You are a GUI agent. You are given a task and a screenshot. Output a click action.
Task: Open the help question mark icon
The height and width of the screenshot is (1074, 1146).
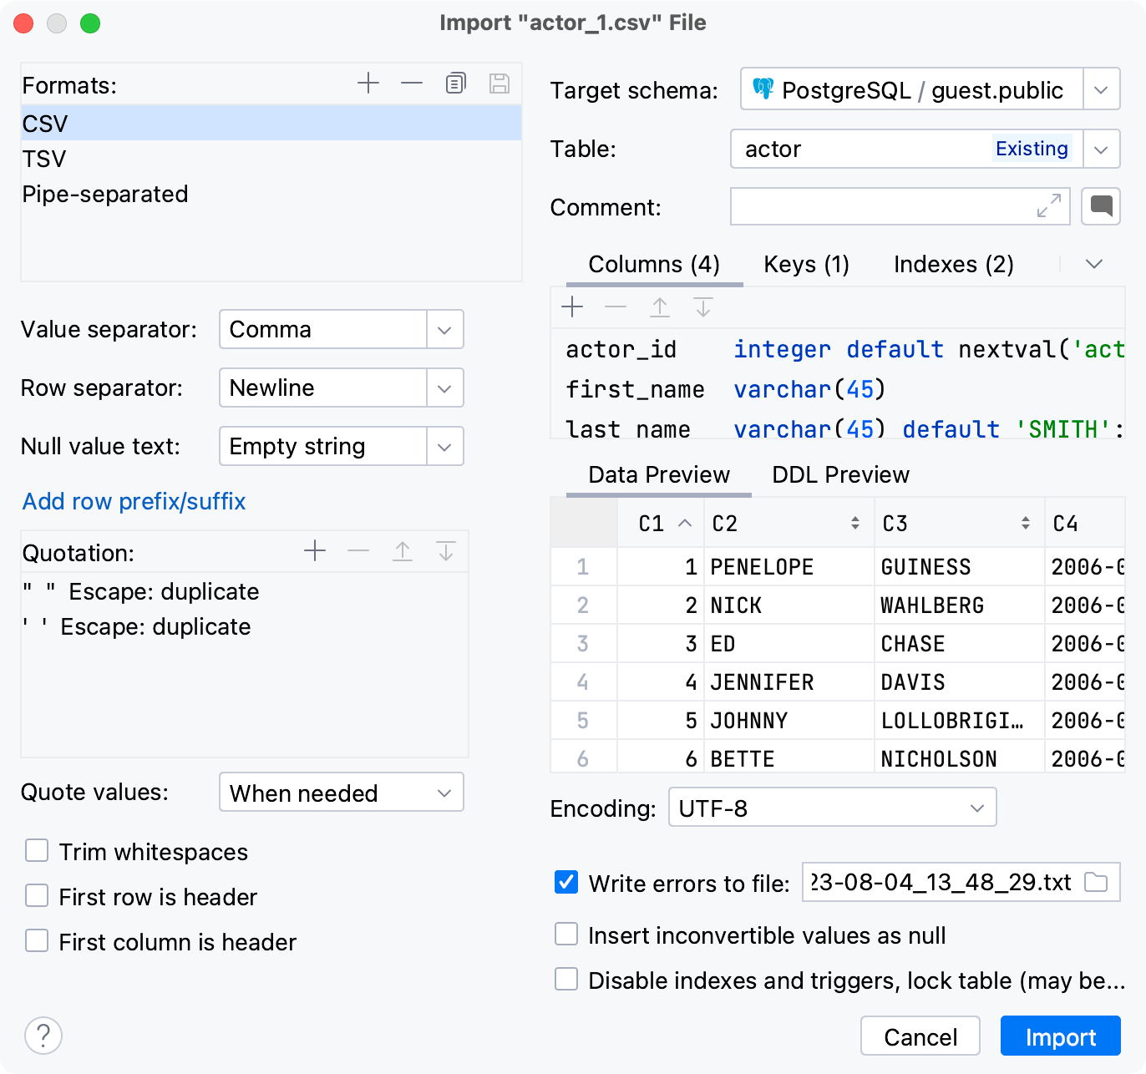click(x=43, y=1035)
